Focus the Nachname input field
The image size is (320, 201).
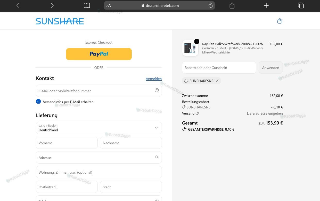131,143
